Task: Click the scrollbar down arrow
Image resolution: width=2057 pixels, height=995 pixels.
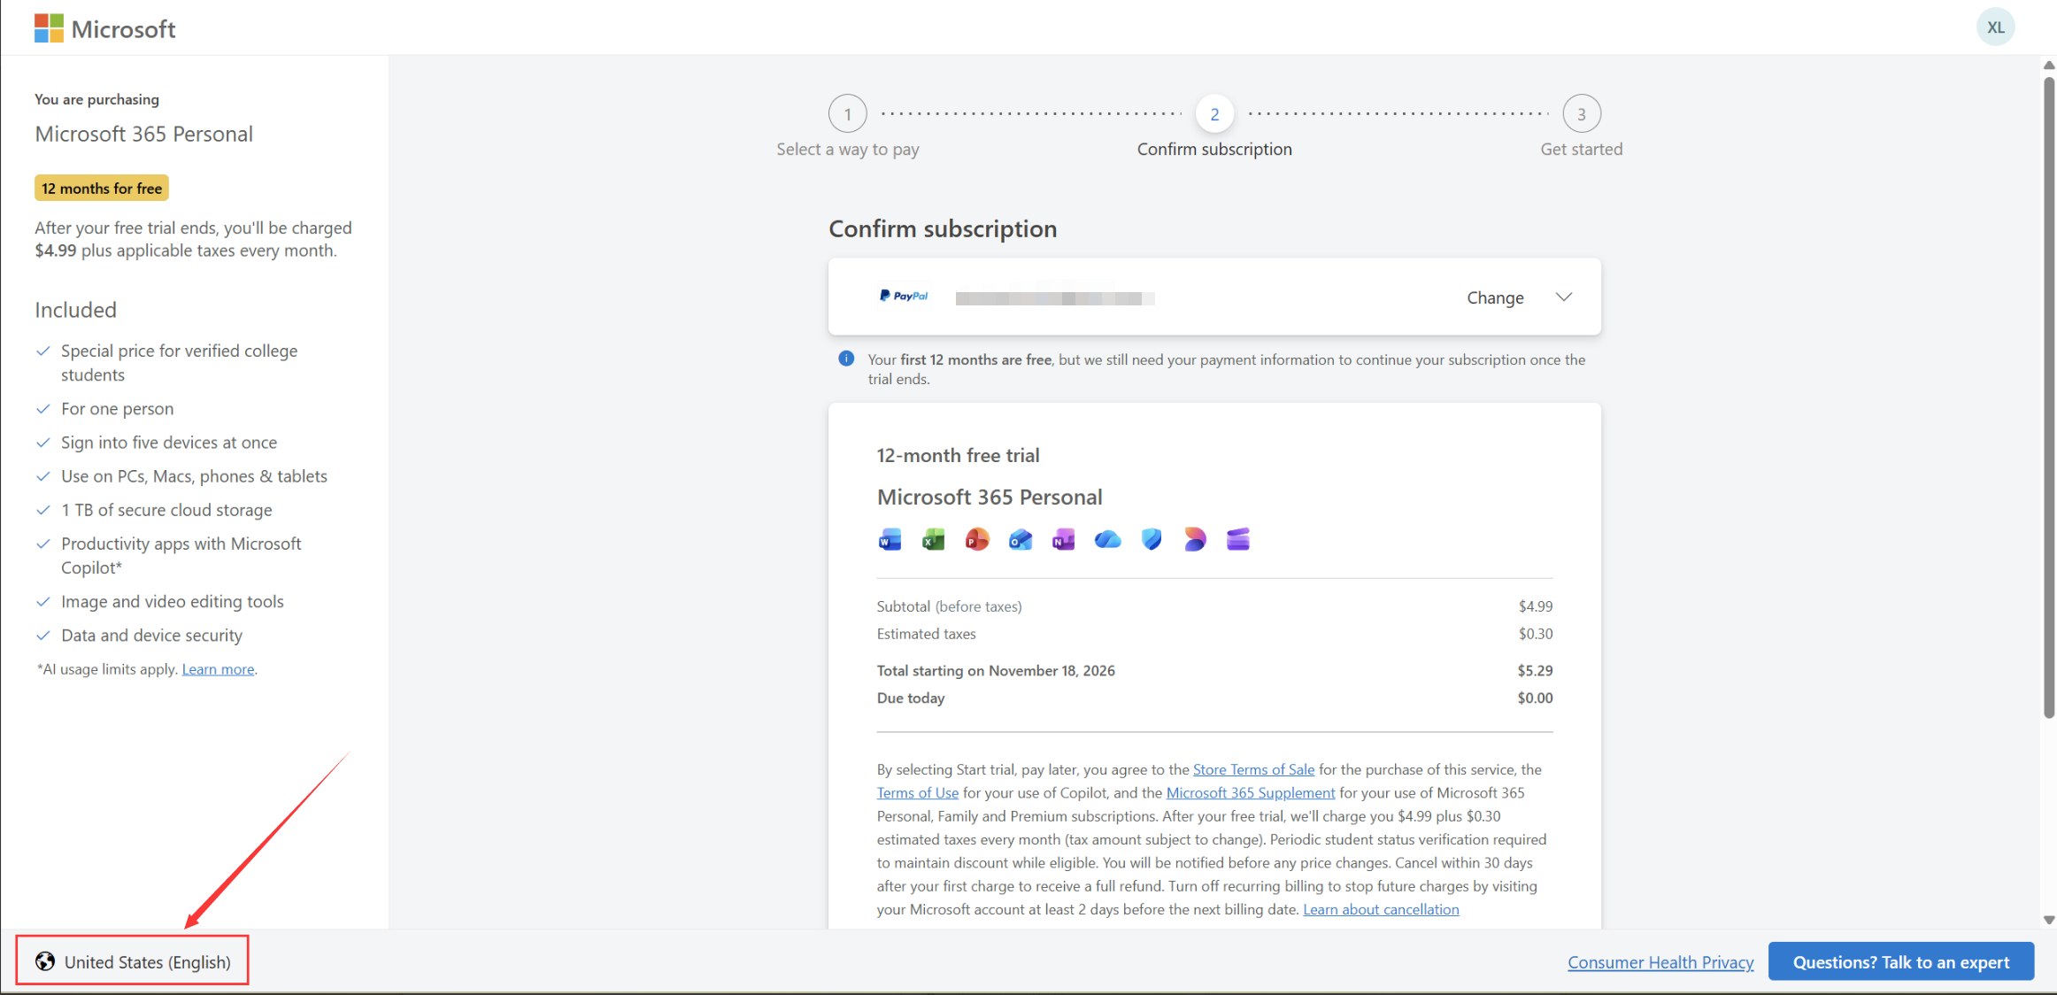Action: (x=2048, y=920)
